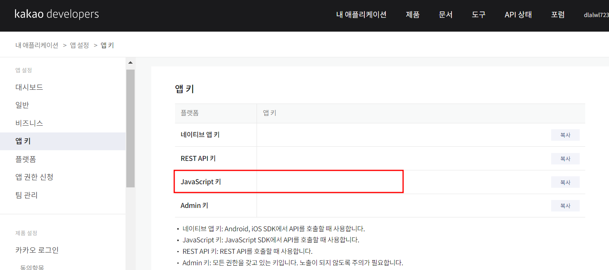Image resolution: width=609 pixels, height=270 pixels.
Task: Copy the 네이티브 앱 키
Action: [565, 135]
